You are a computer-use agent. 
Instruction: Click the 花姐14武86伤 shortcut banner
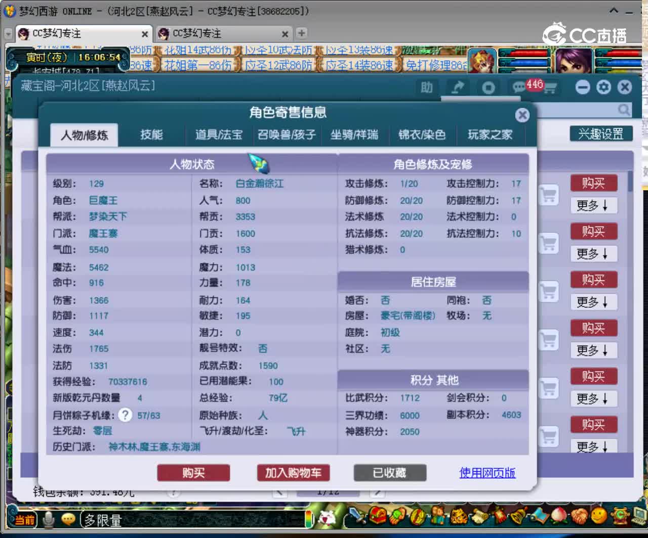(x=197, y=50)
